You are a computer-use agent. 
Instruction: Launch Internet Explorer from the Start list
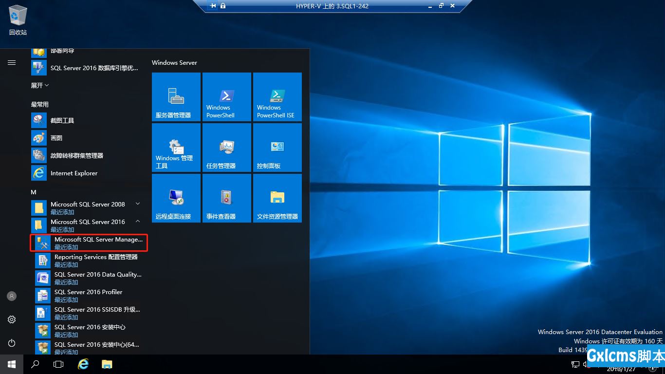[x=88, y=173]
